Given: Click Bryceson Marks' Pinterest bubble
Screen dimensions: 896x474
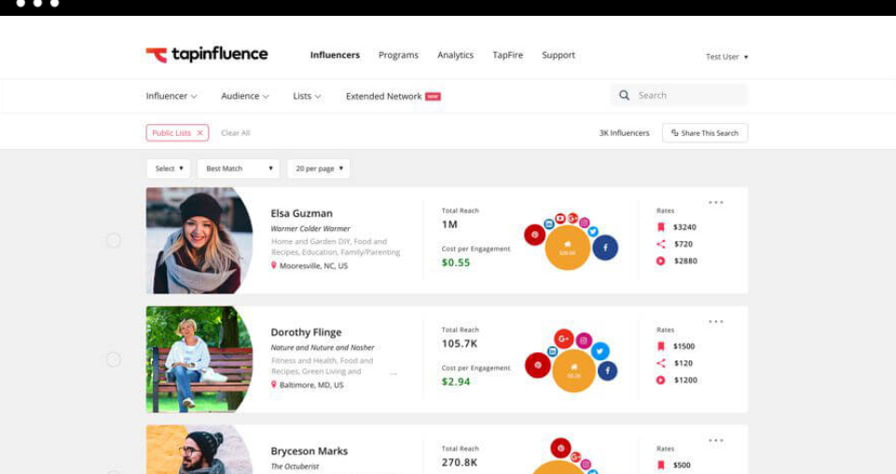Looking at the screenshot, I should click(x=560, y=448).
